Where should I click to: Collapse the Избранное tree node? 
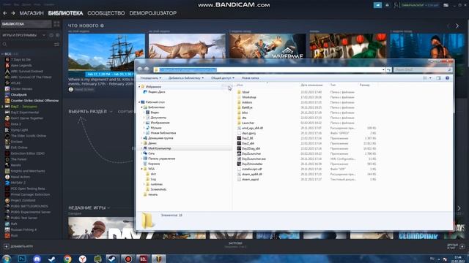pos(139,87)
